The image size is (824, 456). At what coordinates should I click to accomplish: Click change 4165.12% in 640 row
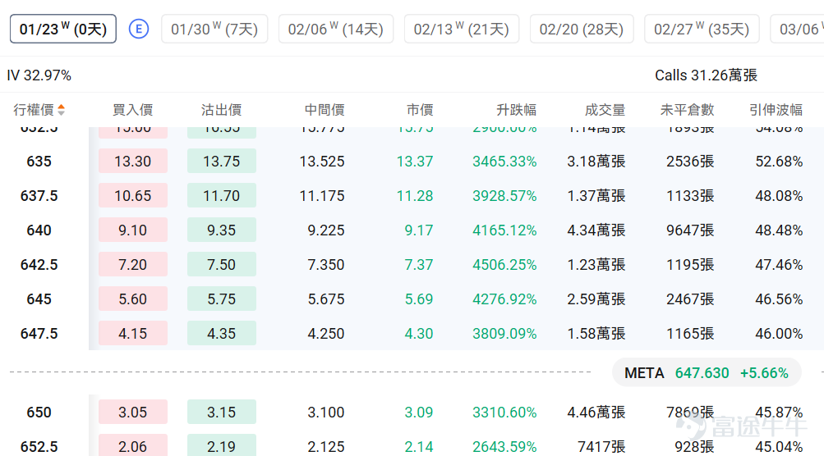pos(504,230)
